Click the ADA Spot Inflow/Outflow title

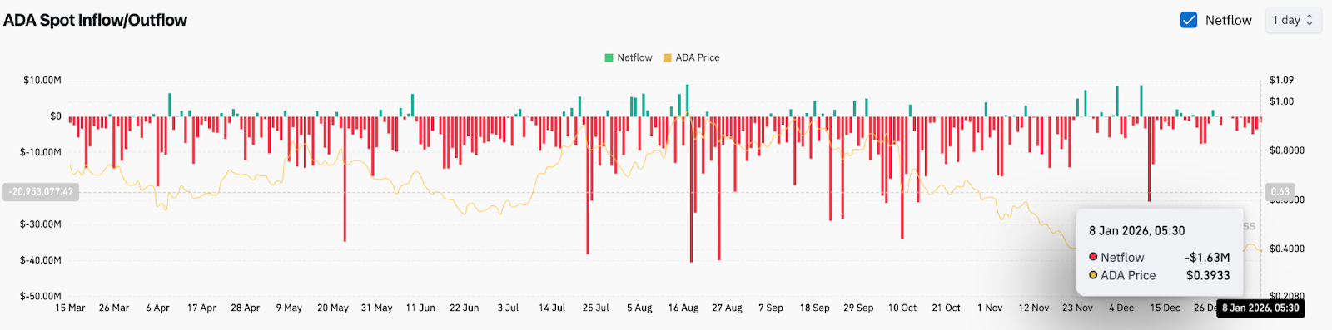pyautogui.click(x=95, y=20)
